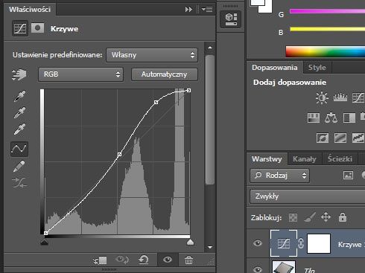Select the Krzywe layer mask thumbnail
The image size is (365, 273).
coord(319,243)
